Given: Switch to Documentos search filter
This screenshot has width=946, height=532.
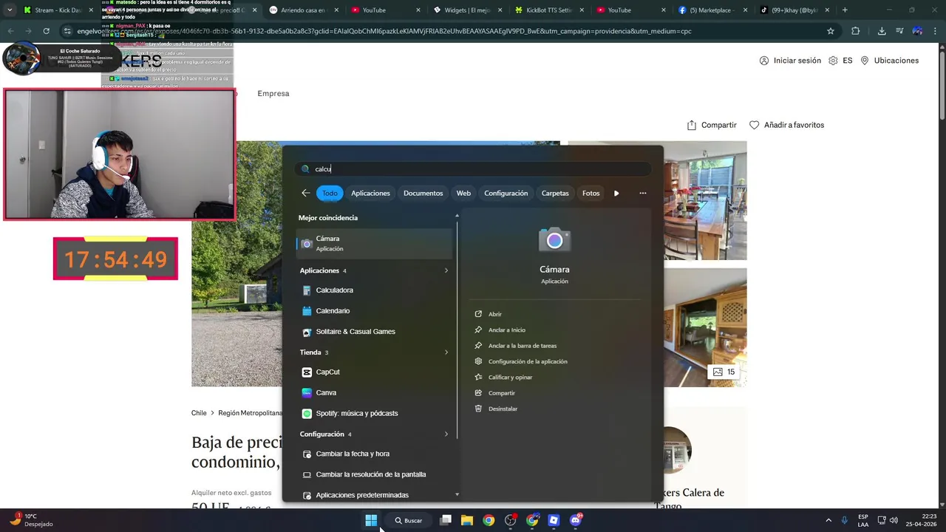Looking at the screenshot, I should [x=423, y=193].
